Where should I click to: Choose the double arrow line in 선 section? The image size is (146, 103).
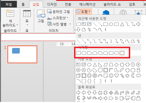tap(89, 41)
